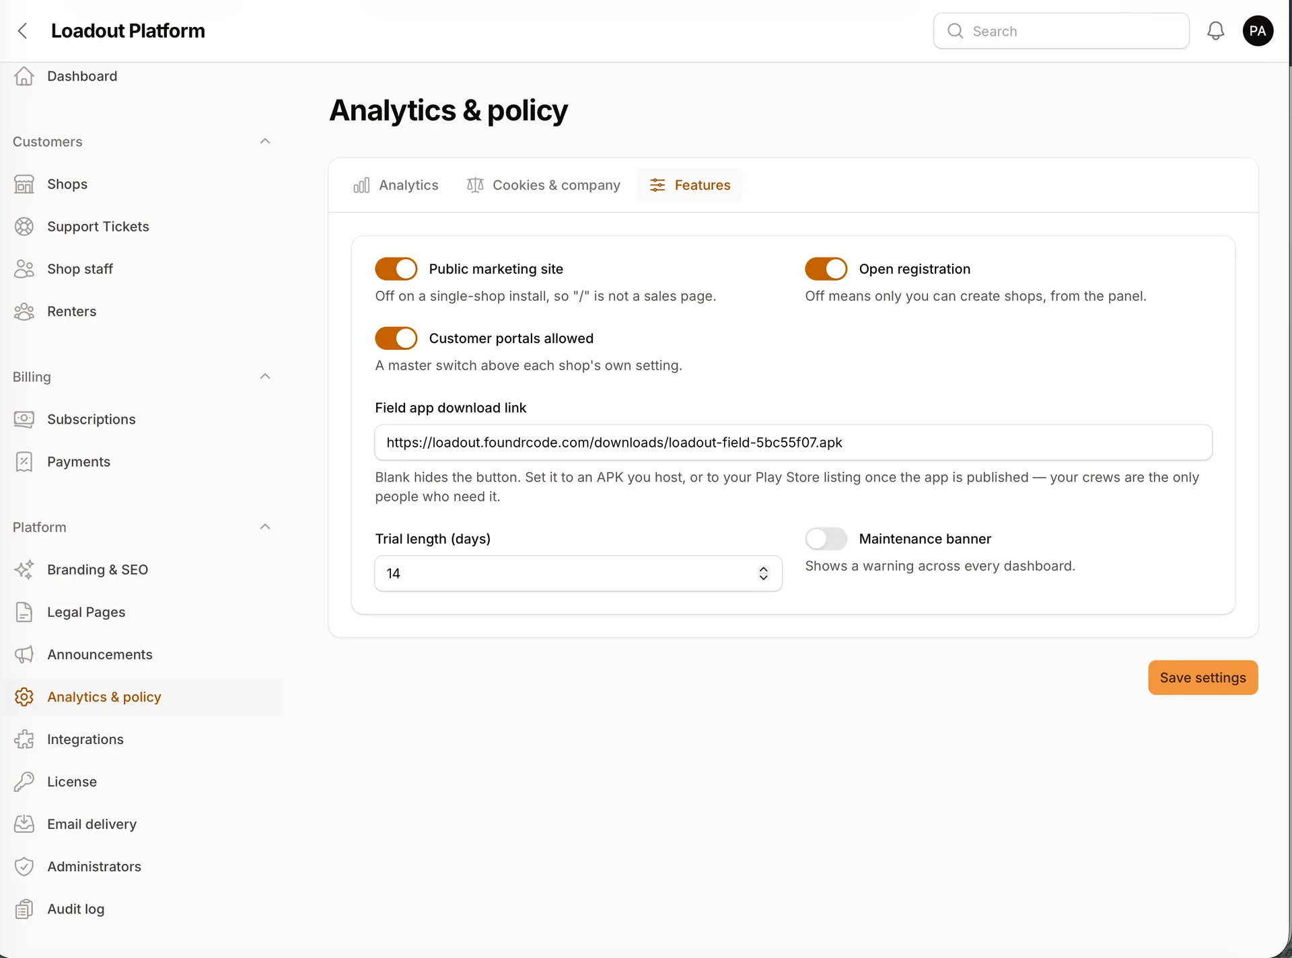The height and width of the screenshot is (958, 1292).
Task: Click the Trial length days input
Action: 578,573
